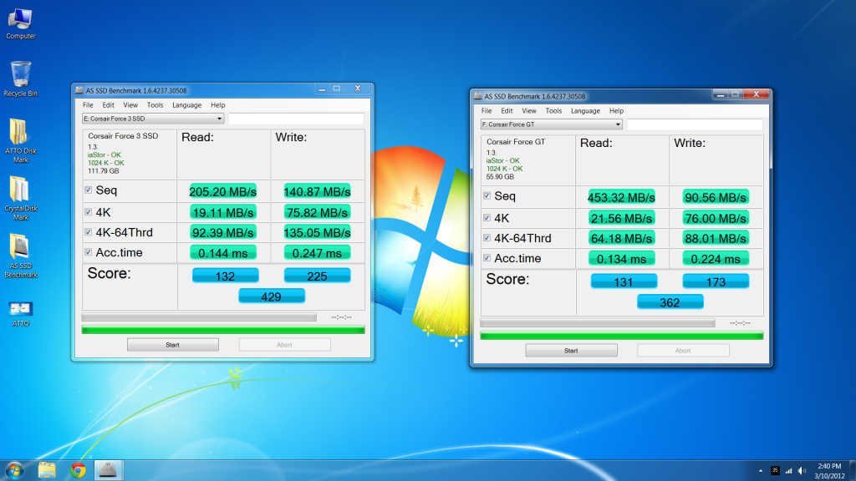This screenshot has width=856, height=481.
Task: Click the Corsair Force GT window title icon
Action: click(478, 96)
